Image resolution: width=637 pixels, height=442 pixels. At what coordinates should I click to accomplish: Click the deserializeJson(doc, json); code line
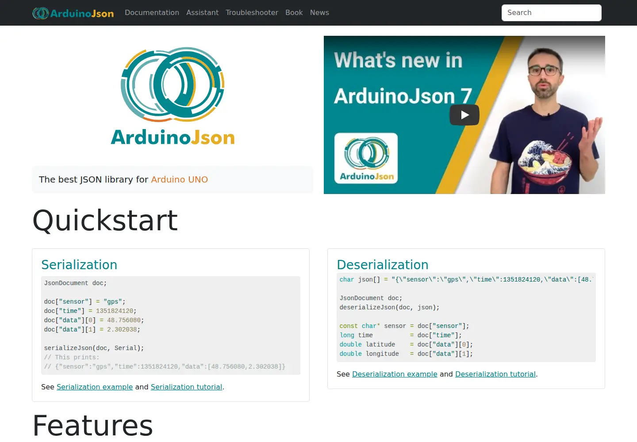click(390, 307)
